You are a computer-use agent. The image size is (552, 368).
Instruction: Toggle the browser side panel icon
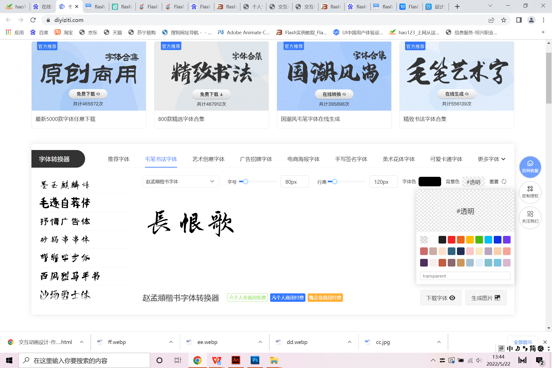pyautogui.click(x=519, y=20)
